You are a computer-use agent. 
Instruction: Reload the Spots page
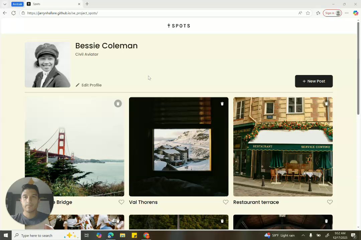coord(14,13)
